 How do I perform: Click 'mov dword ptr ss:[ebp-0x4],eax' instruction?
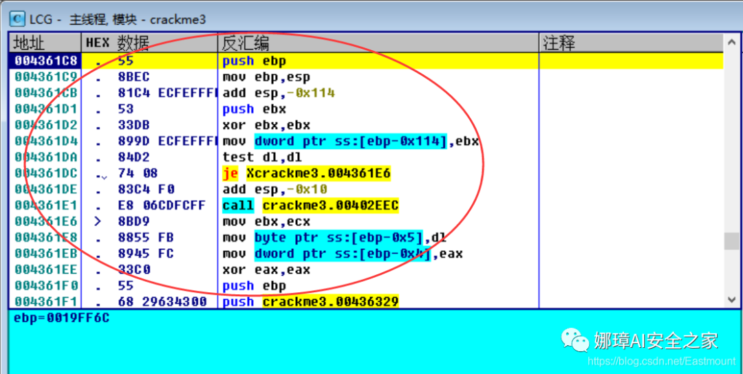343,254
